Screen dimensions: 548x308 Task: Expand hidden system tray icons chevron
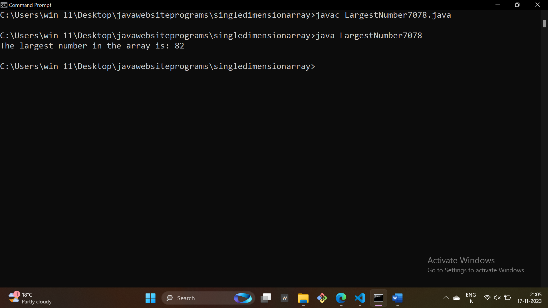click(446, 298)
